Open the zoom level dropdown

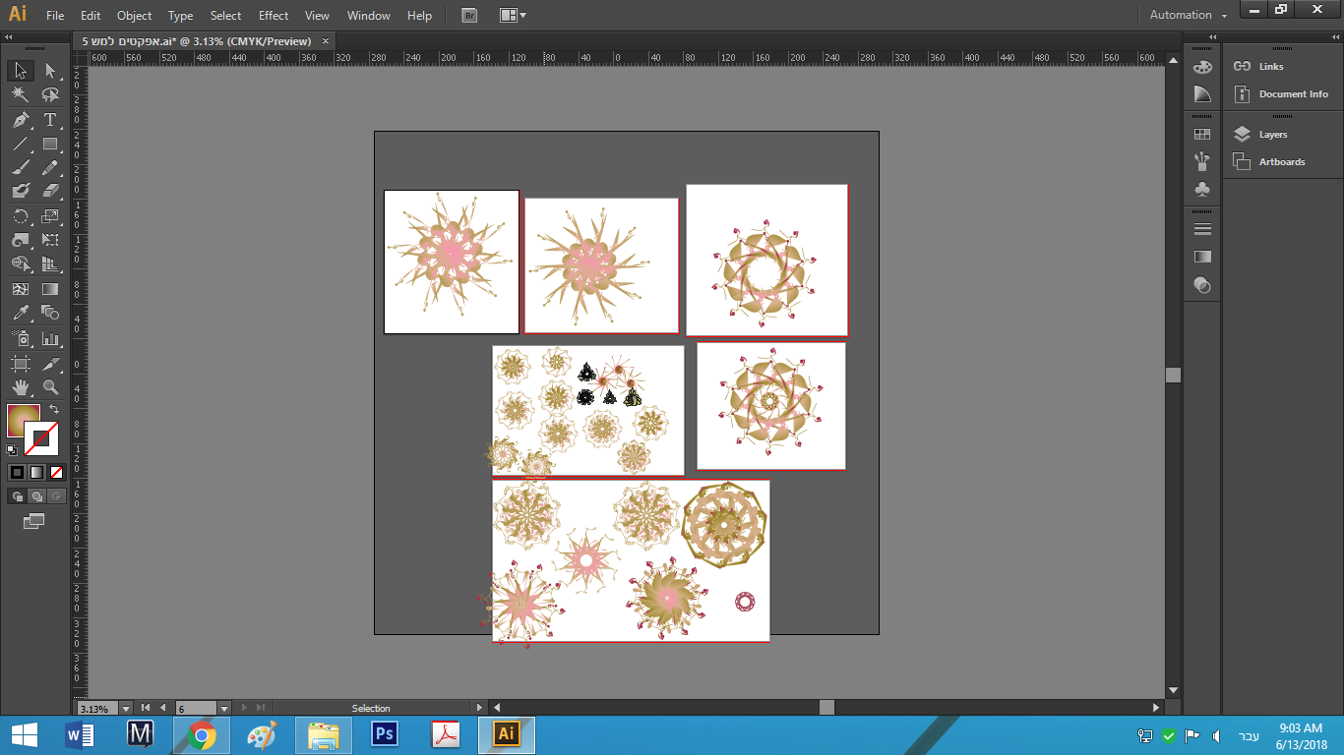(126, 708)
